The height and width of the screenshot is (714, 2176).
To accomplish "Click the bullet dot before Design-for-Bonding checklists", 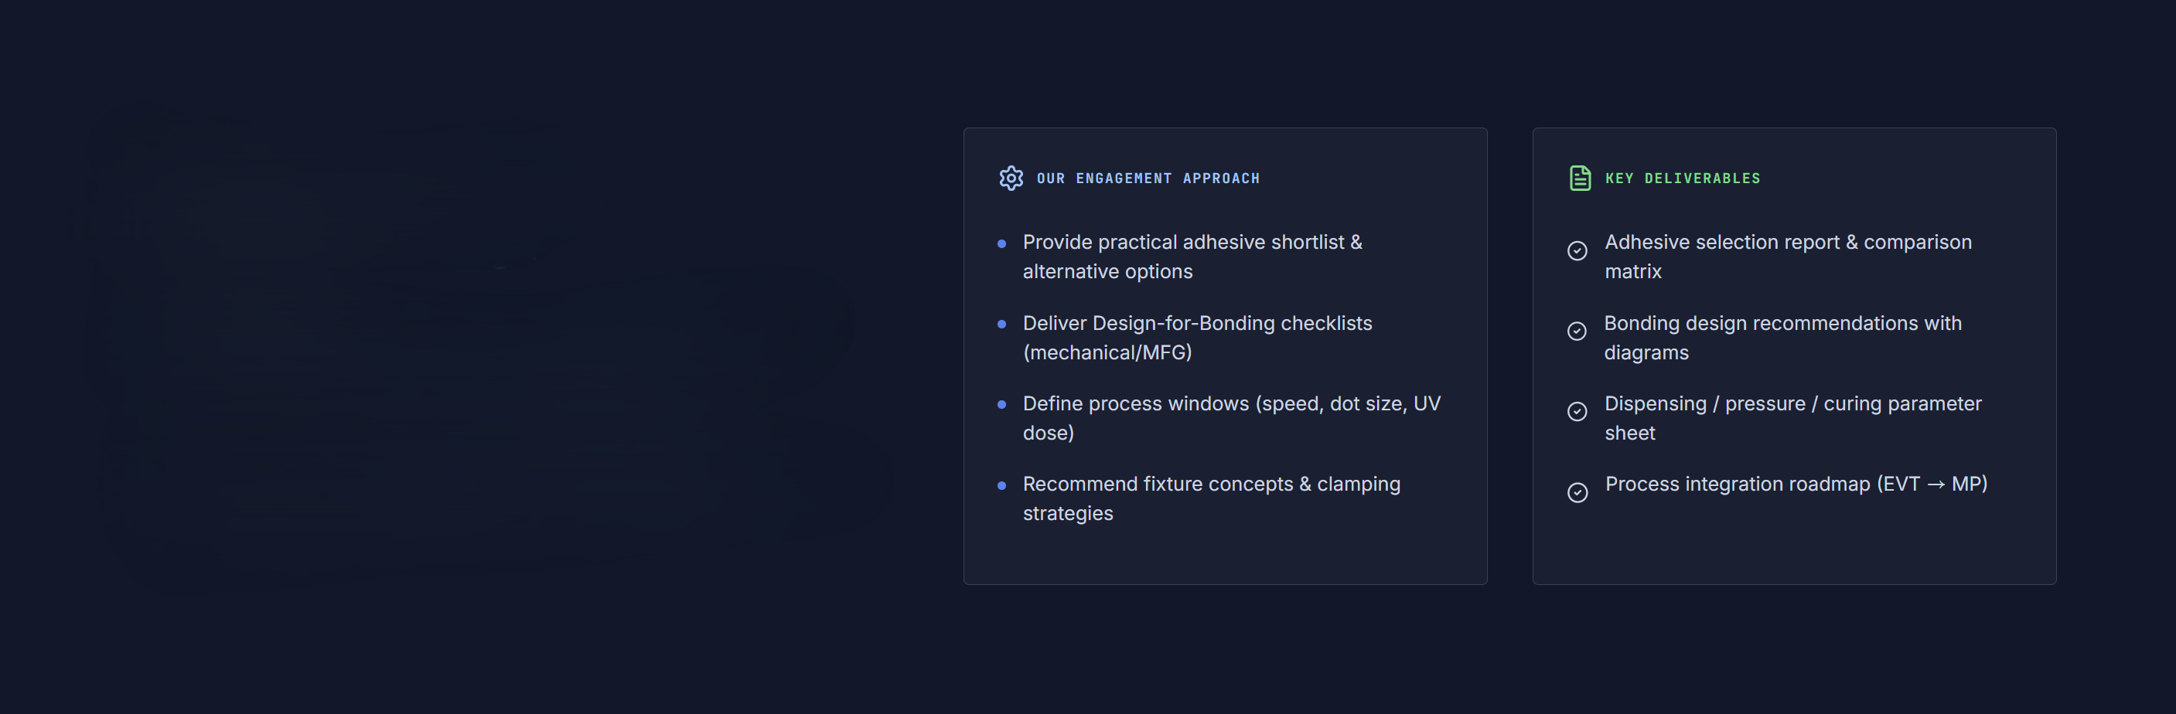I will pos(1001,324).
